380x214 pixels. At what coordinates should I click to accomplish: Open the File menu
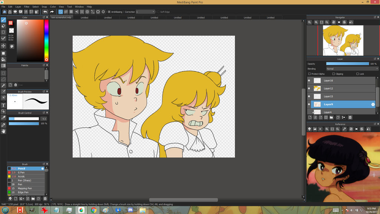(x=3, y=7)
